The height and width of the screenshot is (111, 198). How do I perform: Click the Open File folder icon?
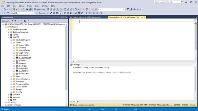[24, 10]
